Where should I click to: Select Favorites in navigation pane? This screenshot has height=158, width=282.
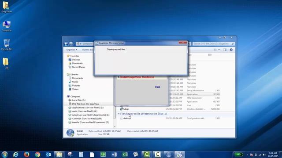point(74,56)
